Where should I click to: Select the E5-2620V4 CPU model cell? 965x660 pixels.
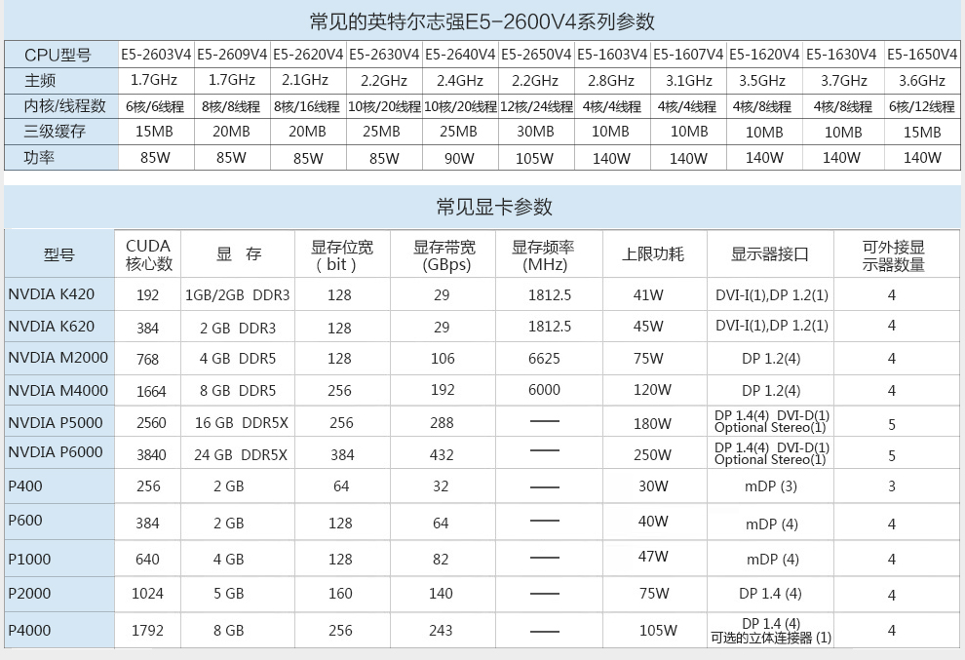(x=308, y=55)
